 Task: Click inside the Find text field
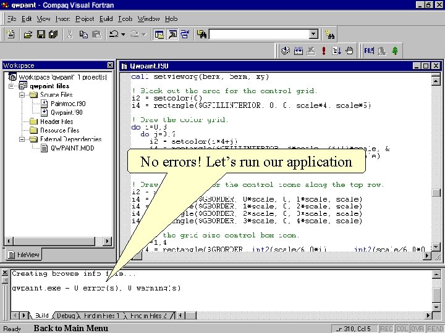tap(259, 35)
